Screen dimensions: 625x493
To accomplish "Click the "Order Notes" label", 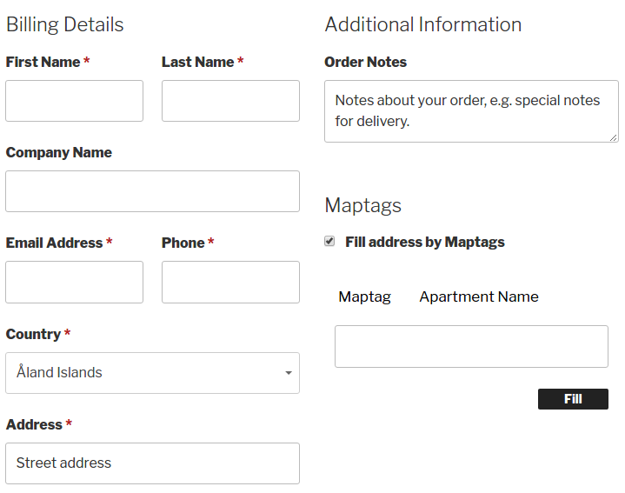I will [x=365, y=62].
